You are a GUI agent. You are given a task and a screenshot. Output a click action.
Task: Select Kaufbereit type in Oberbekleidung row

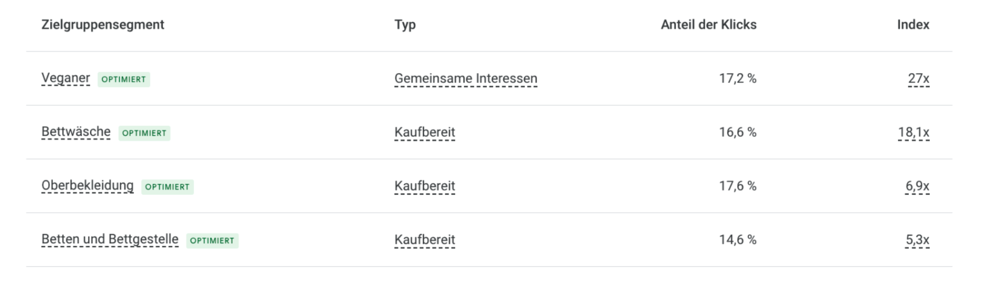click(x=425, y=186)
